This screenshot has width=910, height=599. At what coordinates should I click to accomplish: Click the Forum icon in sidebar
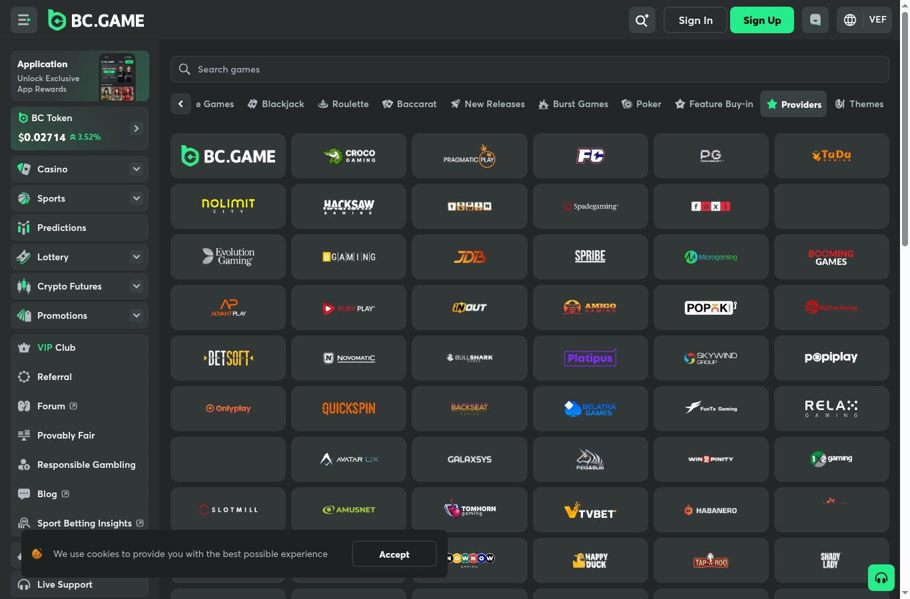pos(24,406)
